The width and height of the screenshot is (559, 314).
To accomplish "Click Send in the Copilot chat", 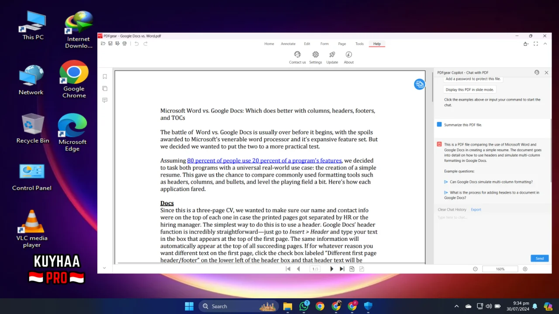I will coord(540,258).
